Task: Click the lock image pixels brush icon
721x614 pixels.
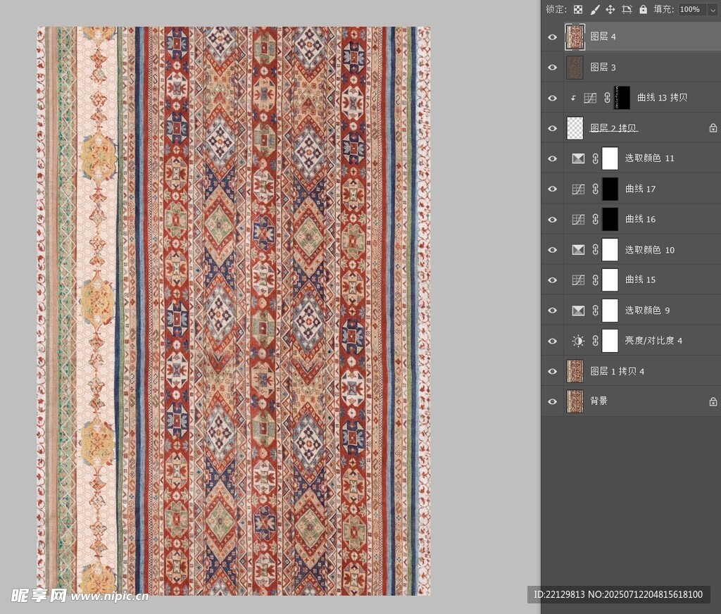Action: pos(594,9)
